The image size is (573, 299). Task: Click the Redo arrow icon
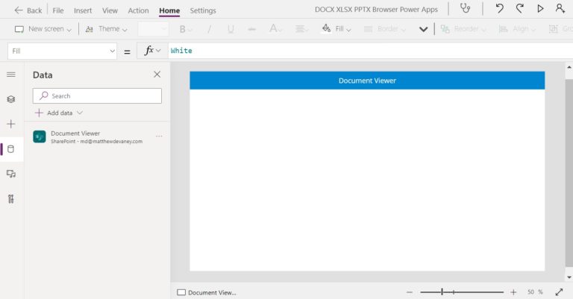point(519,9)
